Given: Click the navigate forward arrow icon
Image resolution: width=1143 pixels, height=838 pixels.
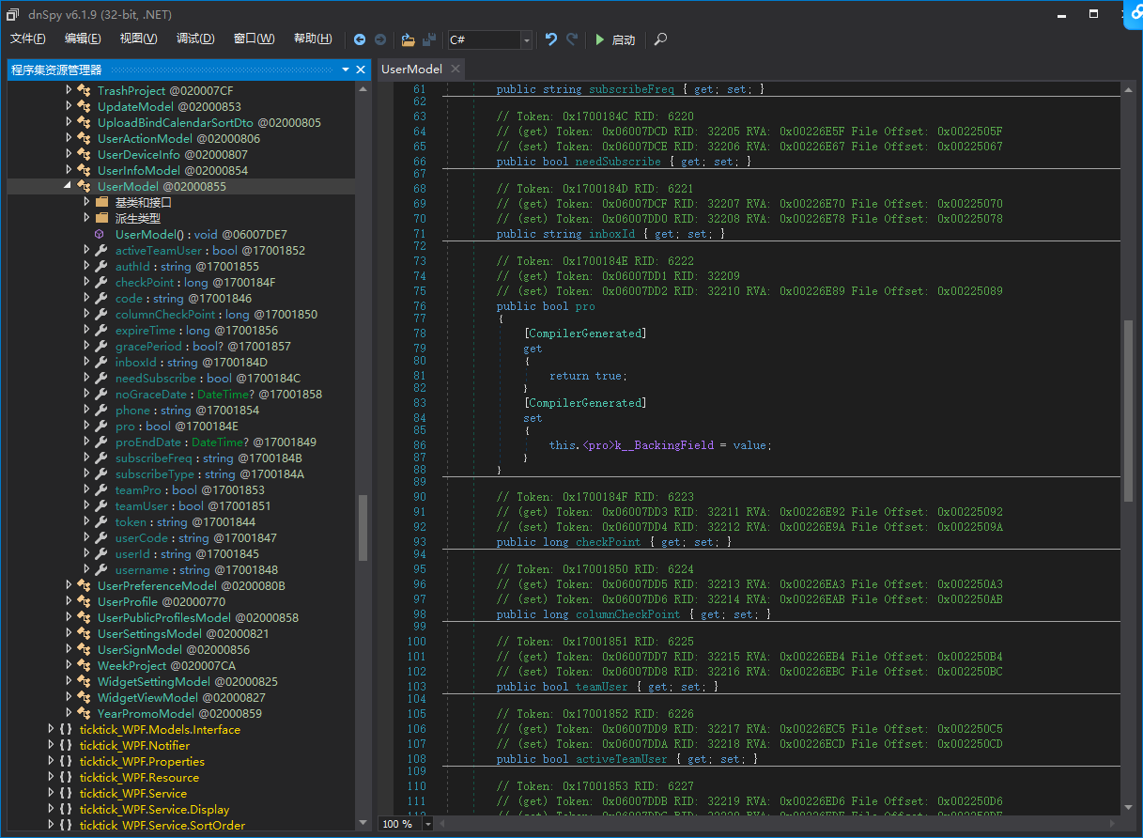Looking at the screenshot, I should tap(379, 39).
